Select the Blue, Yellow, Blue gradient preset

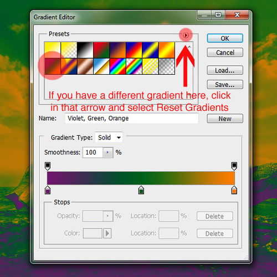150,50
